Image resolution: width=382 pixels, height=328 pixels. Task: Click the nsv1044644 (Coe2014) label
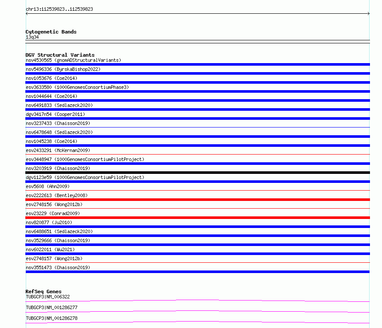[52, 96]
